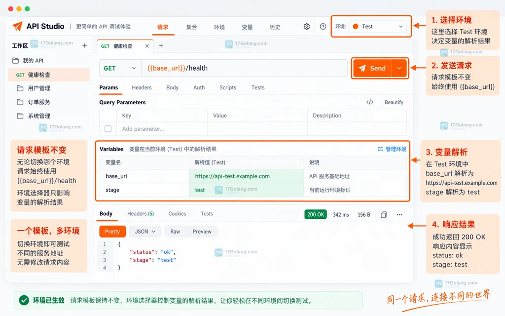Select the GET 健康检查 request in sidebar
The image size is (505, 316).
pyautogui.click(x=49, y=75)
